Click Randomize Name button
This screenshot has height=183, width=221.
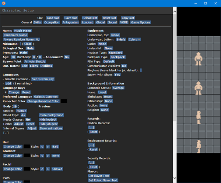15,35
